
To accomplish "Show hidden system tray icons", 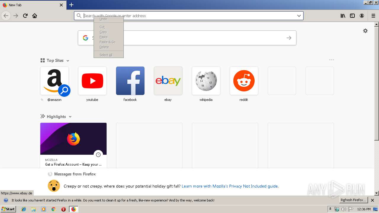I will 330,209.
